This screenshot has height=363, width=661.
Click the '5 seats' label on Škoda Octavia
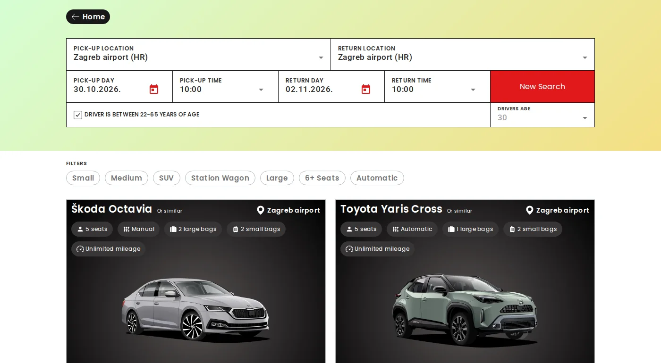96,229
